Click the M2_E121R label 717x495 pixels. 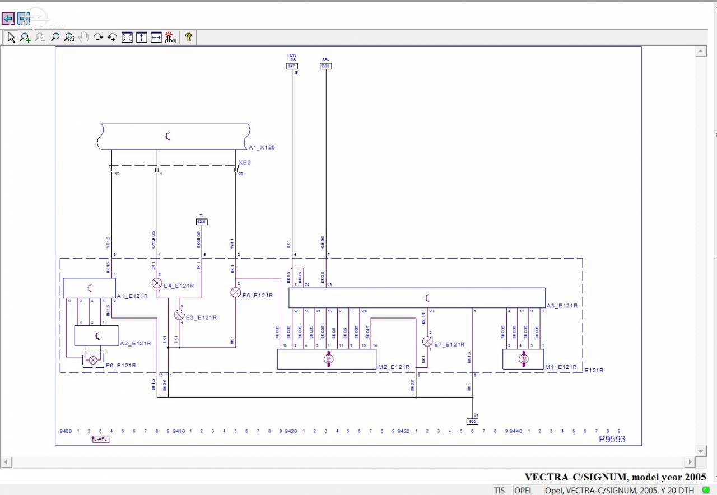click(x=394, y=367)
